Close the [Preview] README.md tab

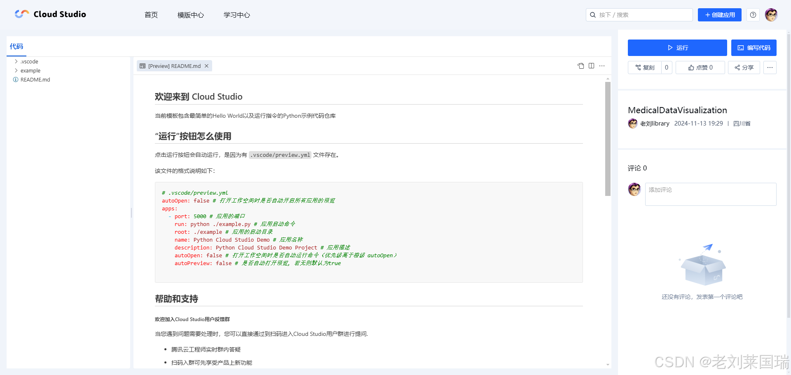[207, 66]
